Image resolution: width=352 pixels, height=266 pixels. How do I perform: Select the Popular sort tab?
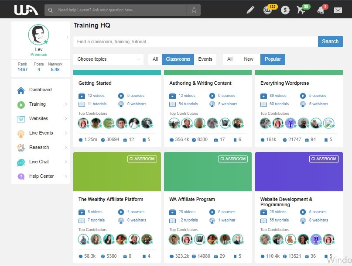click(x=273, y=59)
